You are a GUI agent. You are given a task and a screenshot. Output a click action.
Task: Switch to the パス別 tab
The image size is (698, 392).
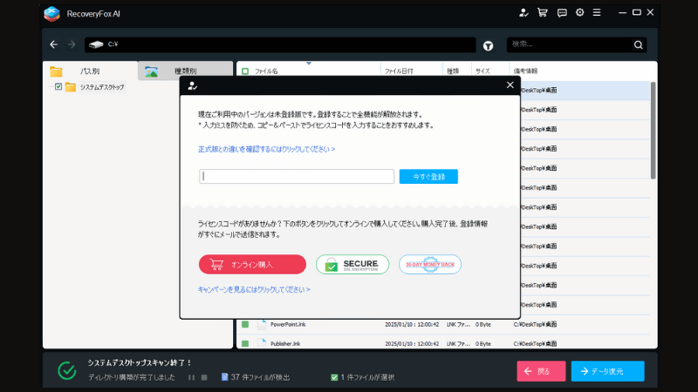pos(91,71)
